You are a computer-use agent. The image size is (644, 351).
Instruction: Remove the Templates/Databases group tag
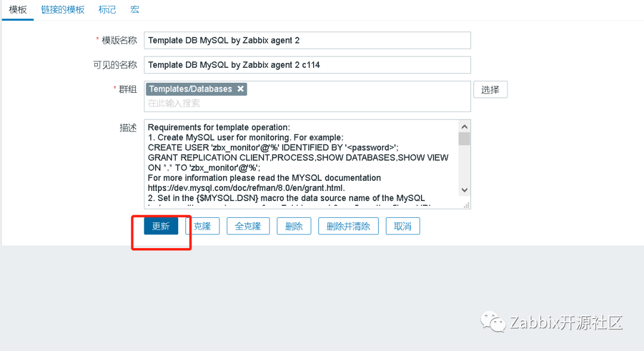point(241,89)
